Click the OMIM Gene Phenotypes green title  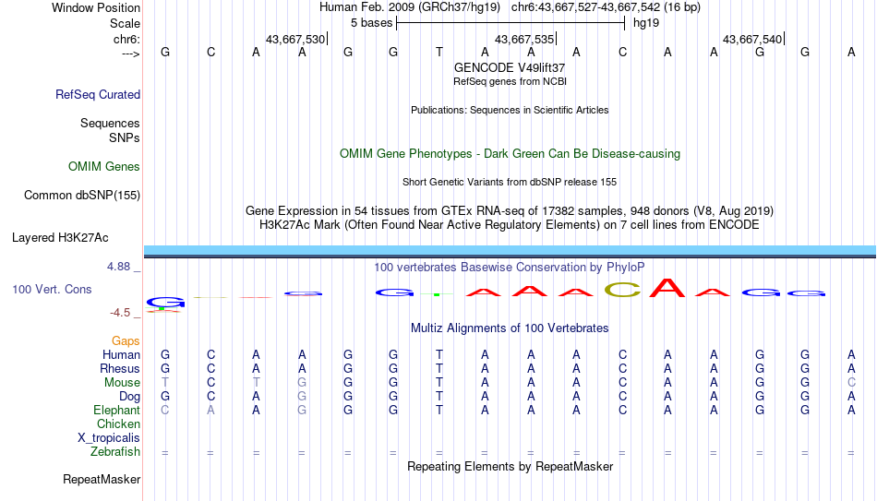(x=510, y=154)
